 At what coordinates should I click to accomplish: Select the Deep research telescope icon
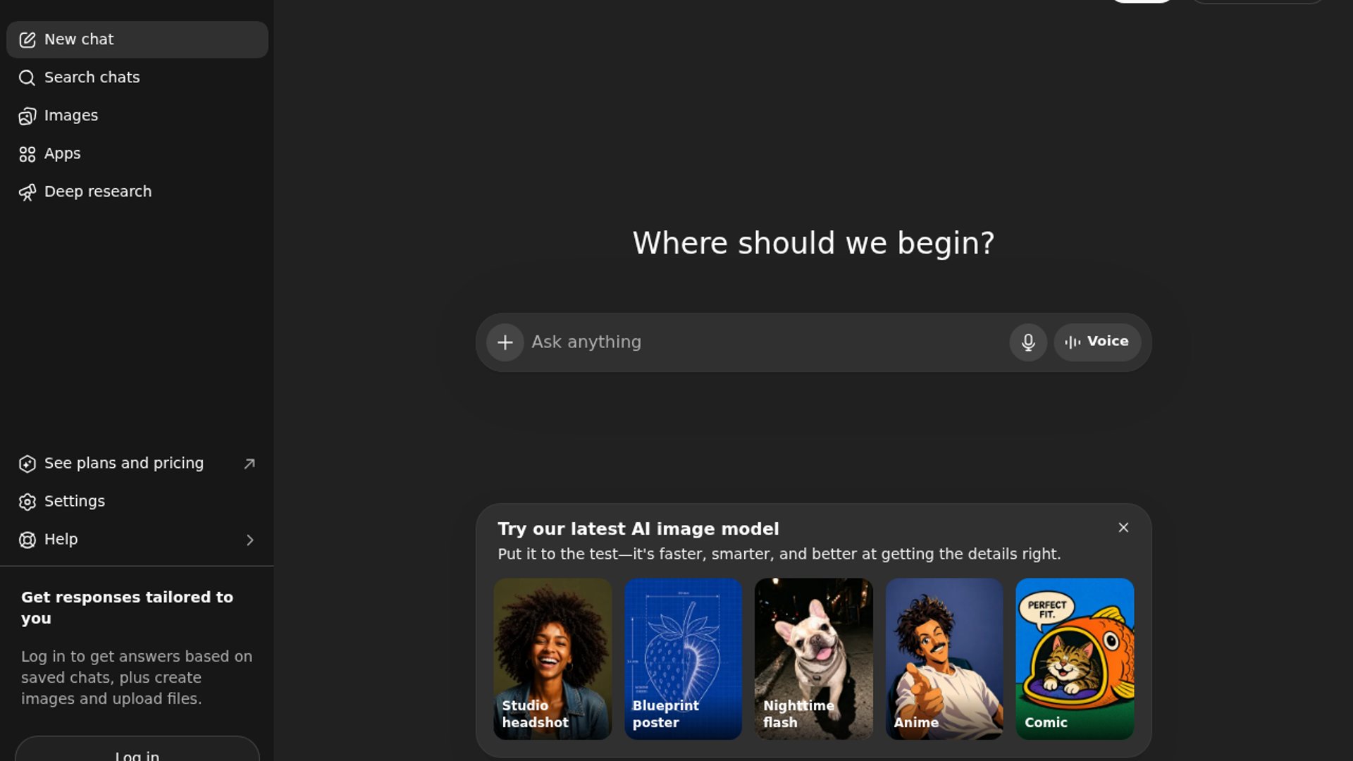(27, 192)
